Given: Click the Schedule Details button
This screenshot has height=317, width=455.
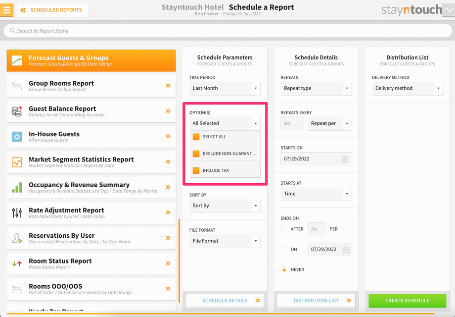Looking at the screenshot, I should tap(225, 301).
